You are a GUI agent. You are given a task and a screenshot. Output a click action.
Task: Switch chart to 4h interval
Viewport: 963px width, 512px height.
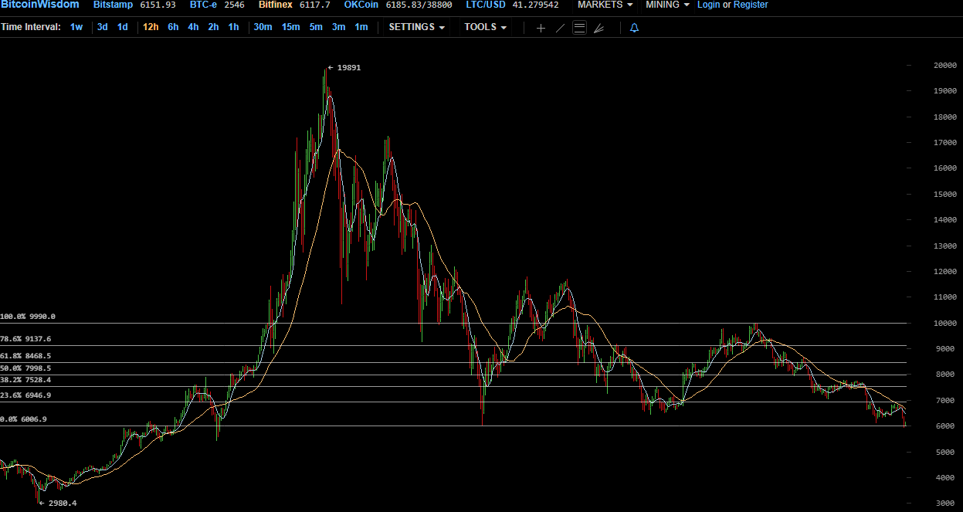coord(193,27)
